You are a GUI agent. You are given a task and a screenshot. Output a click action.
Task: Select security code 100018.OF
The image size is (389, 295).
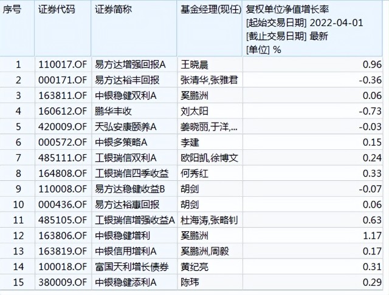[x=63, y=266]
